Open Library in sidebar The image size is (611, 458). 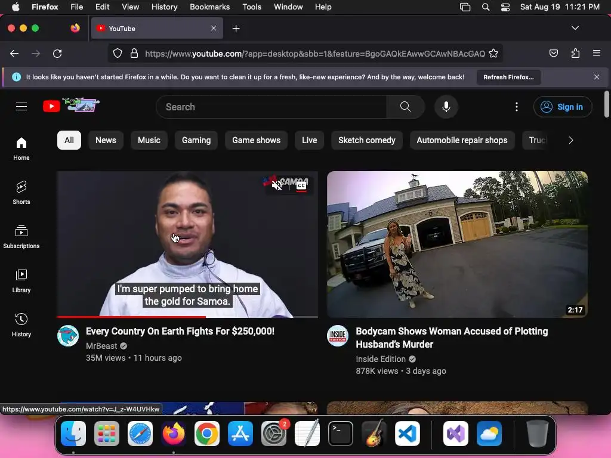(21, 281)
